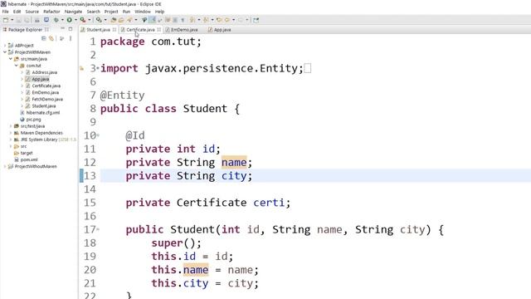
Task: Close the Certificate.java editor tab
Action: [158, 30]
